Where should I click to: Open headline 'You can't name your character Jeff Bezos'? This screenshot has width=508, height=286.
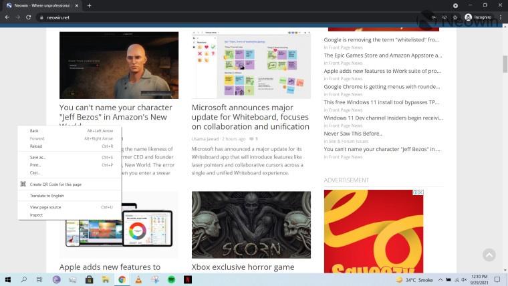(x=116, y=112)
